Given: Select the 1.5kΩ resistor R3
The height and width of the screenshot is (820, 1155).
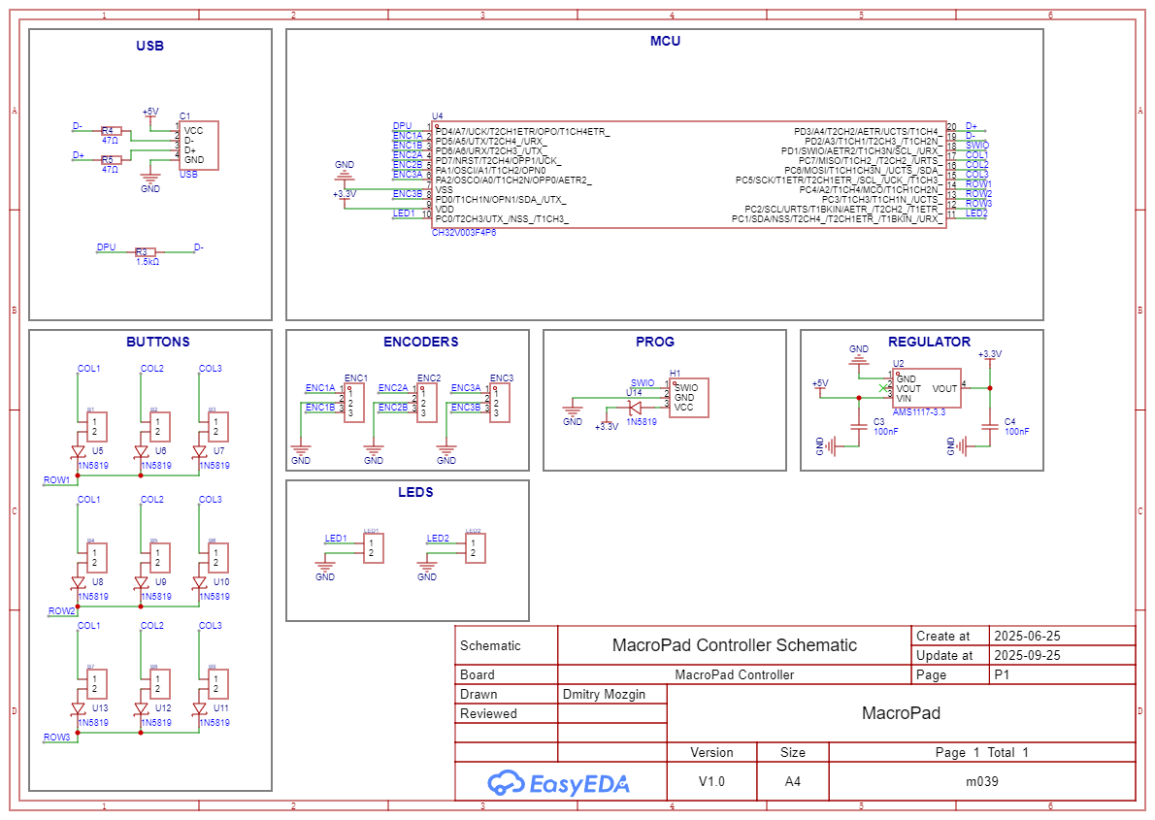Looking at the screenshot, I should [146, 252].
